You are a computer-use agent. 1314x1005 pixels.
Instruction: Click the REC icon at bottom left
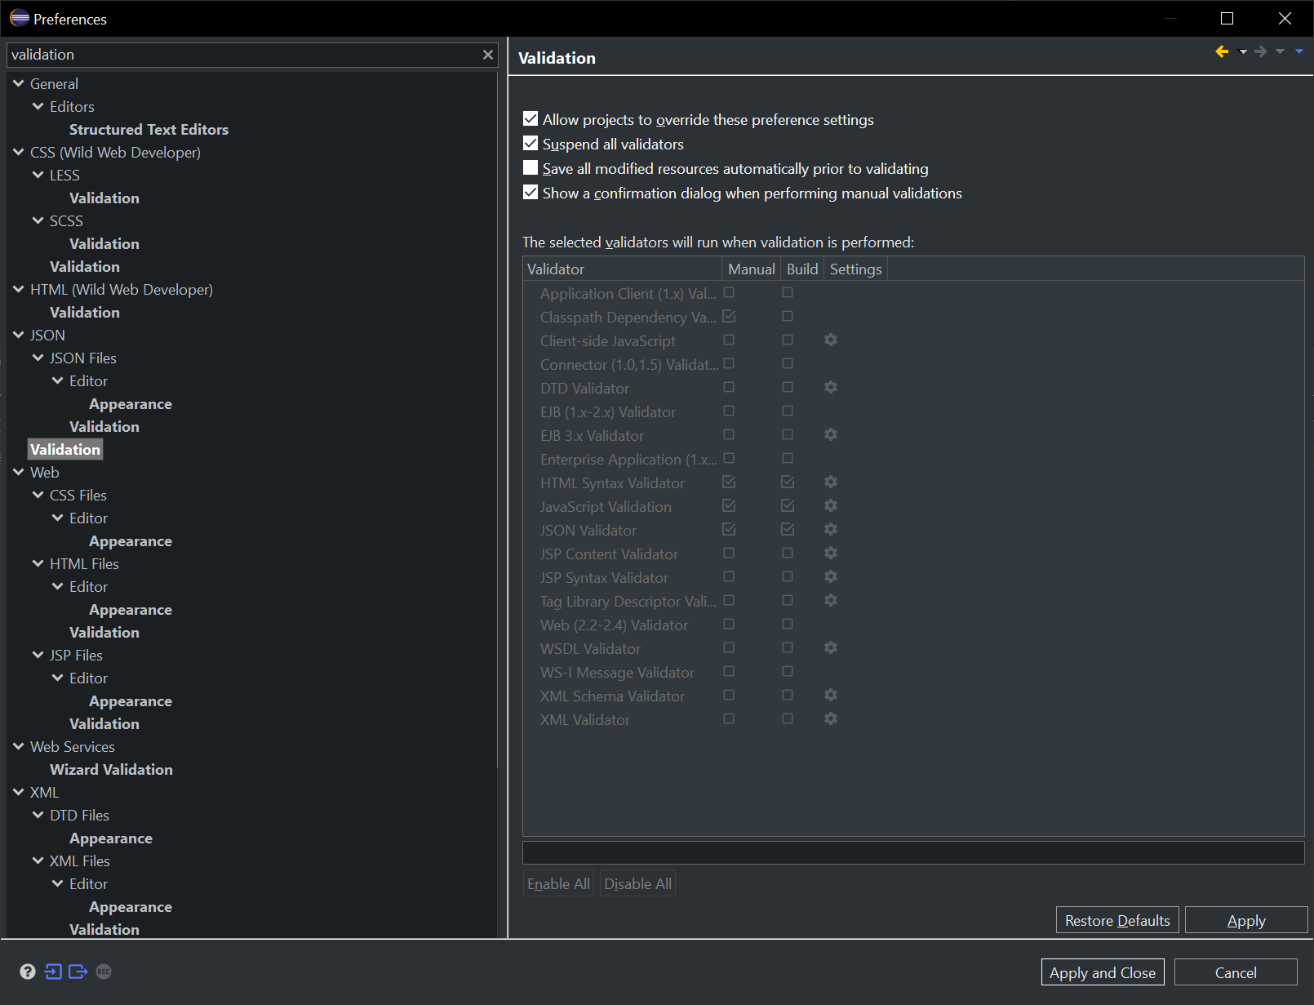coord(104,972)
